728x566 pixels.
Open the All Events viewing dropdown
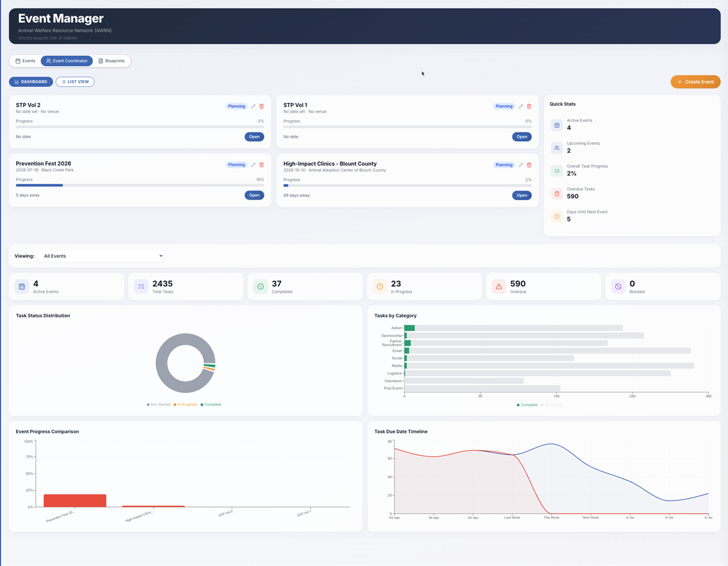(103, 256)
